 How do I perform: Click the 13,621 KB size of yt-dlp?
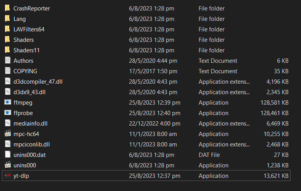[276, 176]
